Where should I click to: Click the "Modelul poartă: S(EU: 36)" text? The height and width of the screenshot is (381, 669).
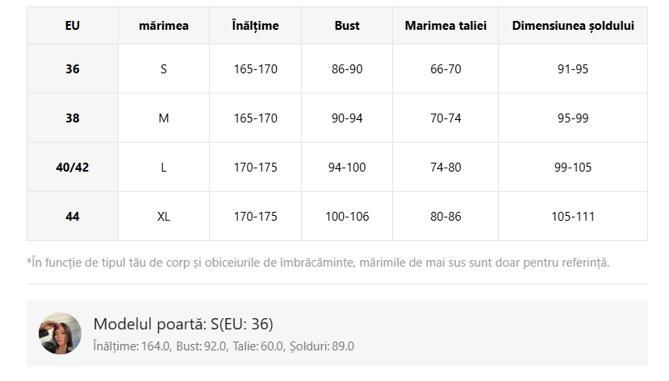[x=183, y=325]
